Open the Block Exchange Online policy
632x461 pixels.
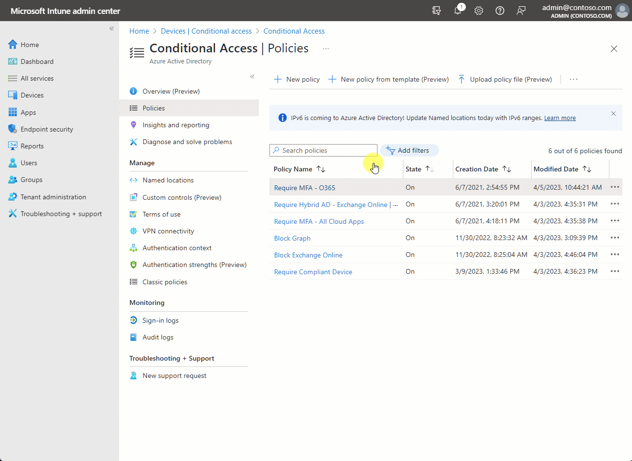pyautogui.click(x=308, y=255)
